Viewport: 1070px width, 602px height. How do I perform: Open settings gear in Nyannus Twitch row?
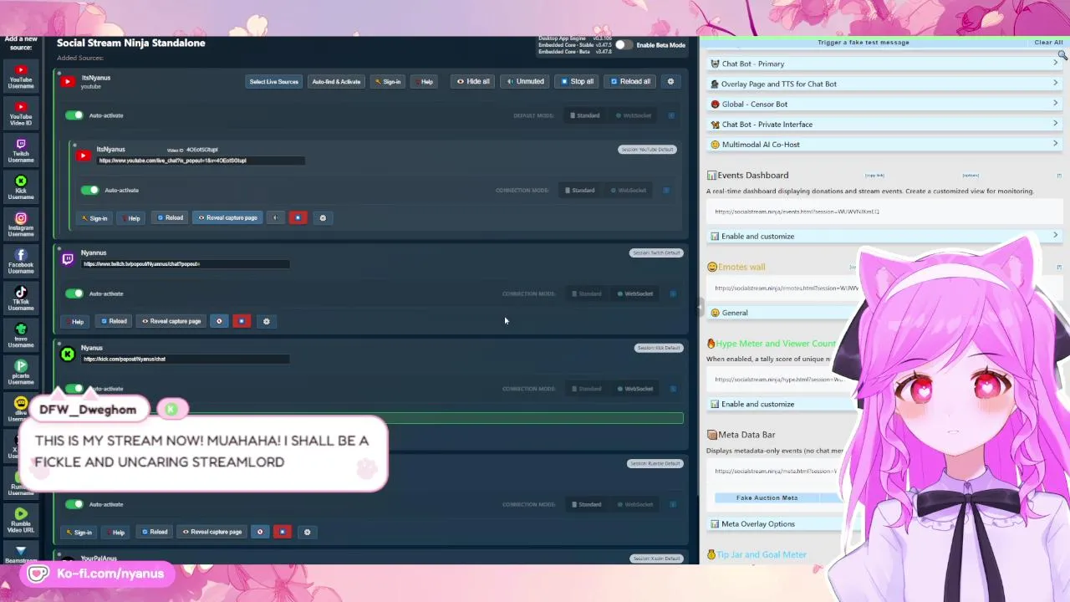(267, 321)
